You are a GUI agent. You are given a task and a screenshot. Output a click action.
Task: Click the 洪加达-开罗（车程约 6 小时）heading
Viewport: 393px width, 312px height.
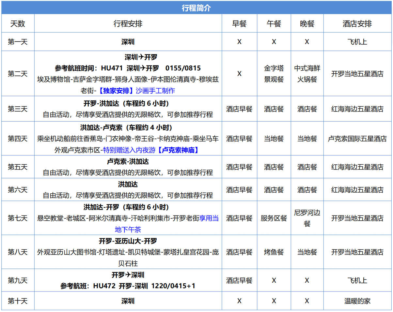[128, 207]
